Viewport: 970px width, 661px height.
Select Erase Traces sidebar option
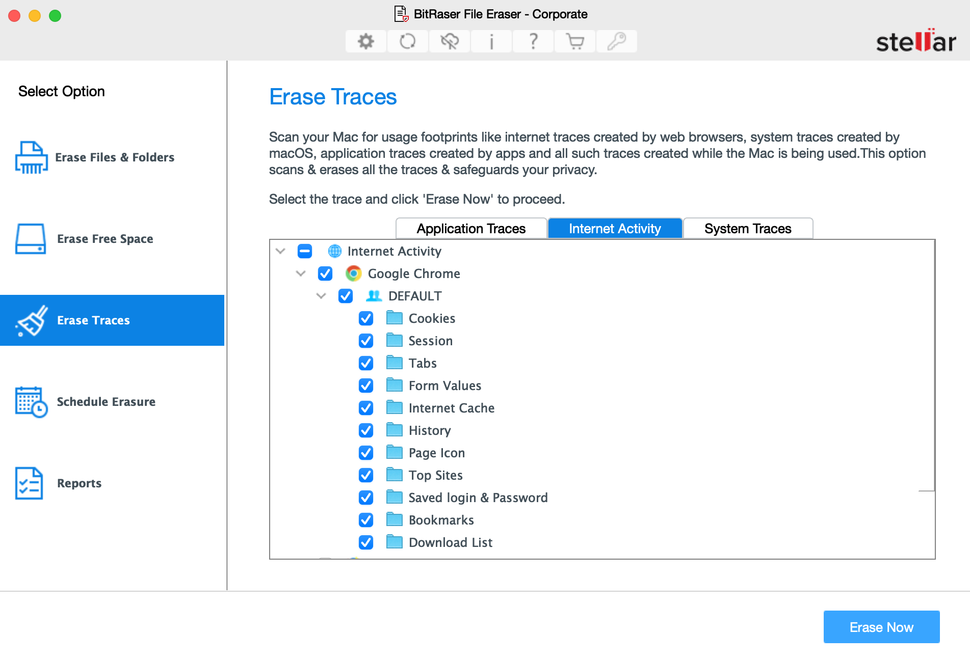point(112,320)
